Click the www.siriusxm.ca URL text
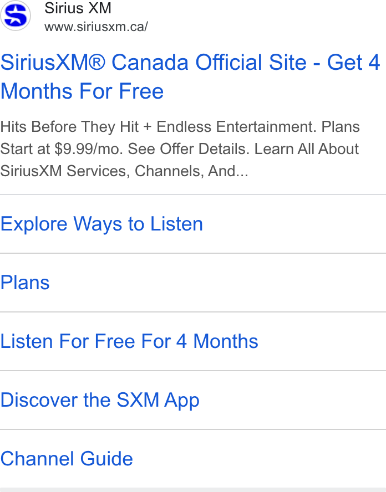This screenshot has height=492, width=386. click(96, 27)
